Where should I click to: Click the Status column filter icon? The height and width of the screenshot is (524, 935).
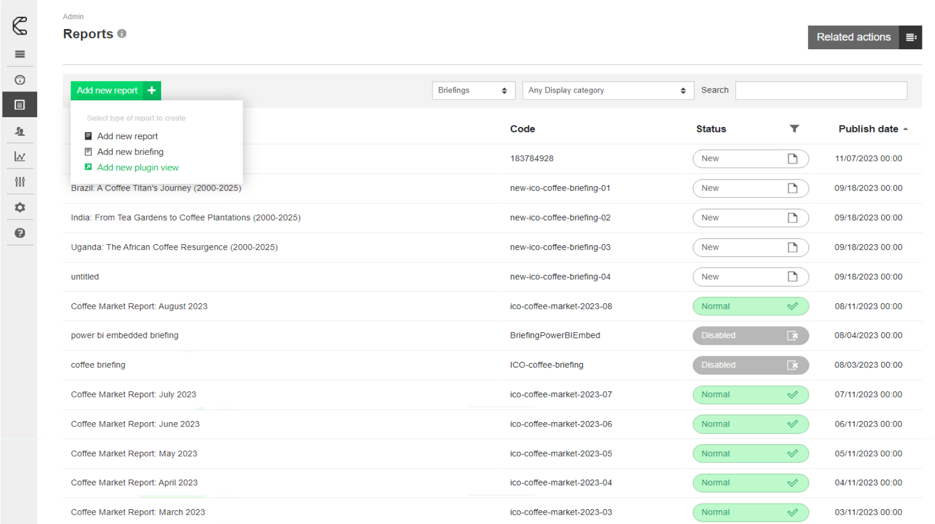pos(794,129)
